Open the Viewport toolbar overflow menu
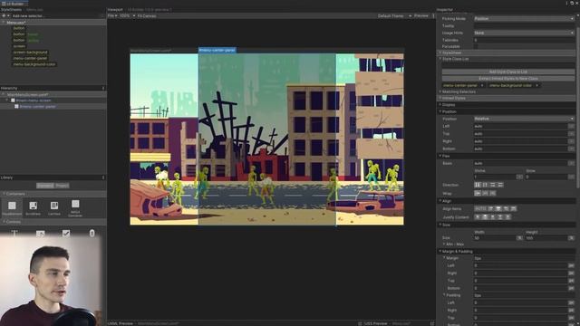 click(433, 16)
